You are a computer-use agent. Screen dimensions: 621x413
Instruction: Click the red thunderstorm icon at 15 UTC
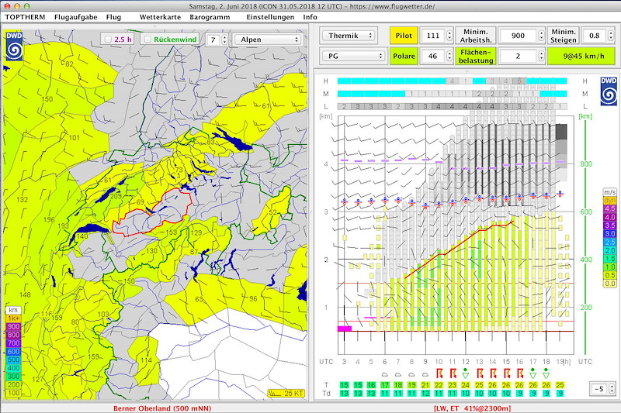(x=507, y=373)
